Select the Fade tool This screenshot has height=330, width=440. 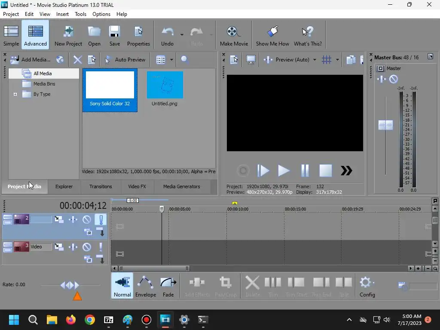[x=168, y=286]
